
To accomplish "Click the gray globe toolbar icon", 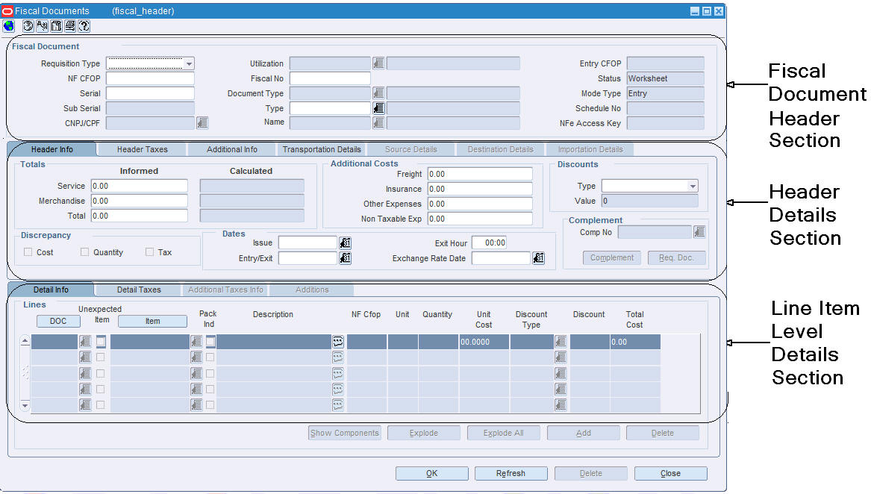I will pos(28,25).
